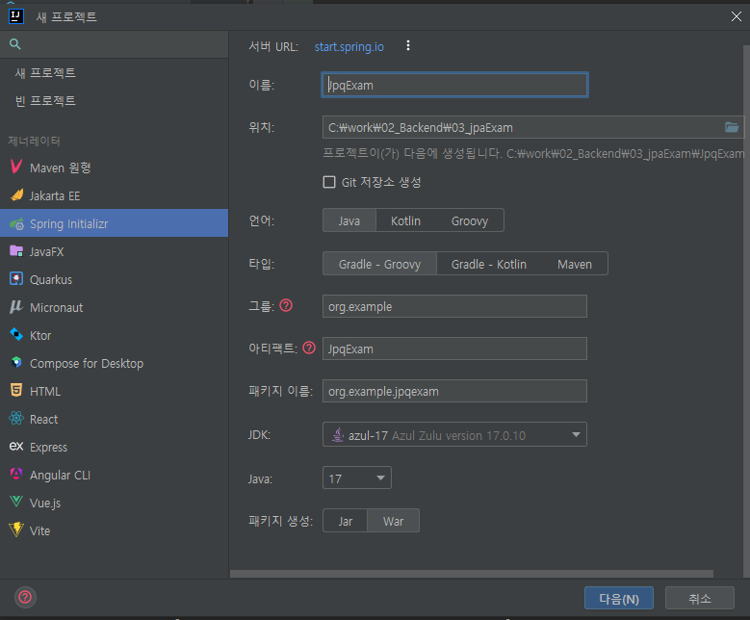Select Kotlin as the language
750x620 pixels.
(405, 220)
